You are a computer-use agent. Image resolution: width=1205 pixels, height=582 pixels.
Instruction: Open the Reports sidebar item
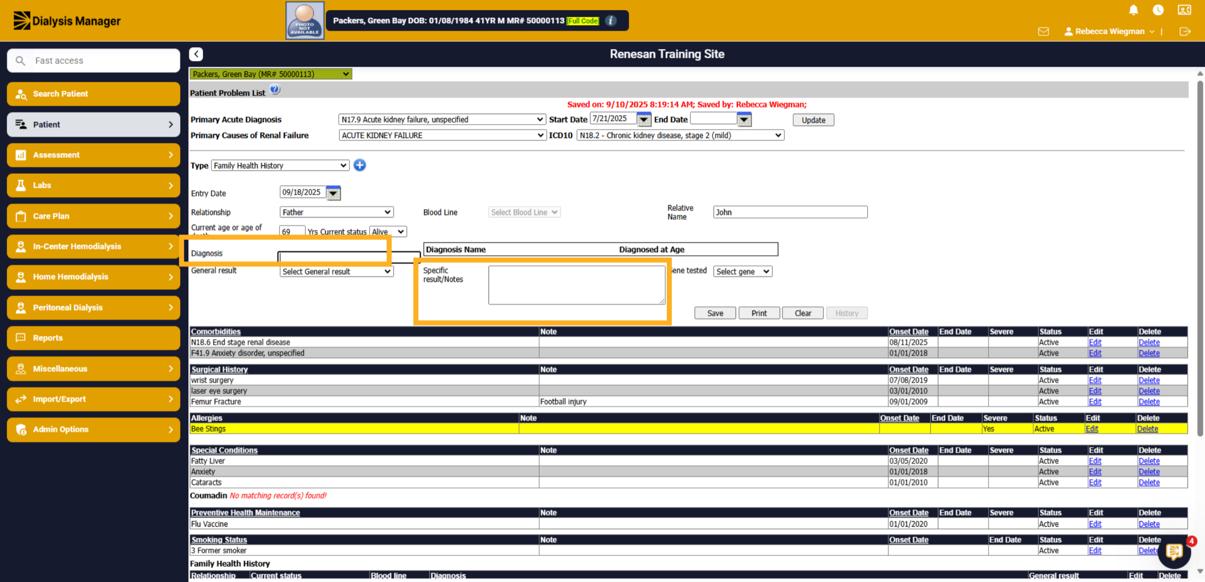pyautogui.click(x=94, y=338)
